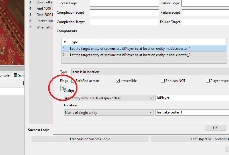Open Edit Objective Conditions
Viewport: 229px width, 155px height.
point(190,139)
